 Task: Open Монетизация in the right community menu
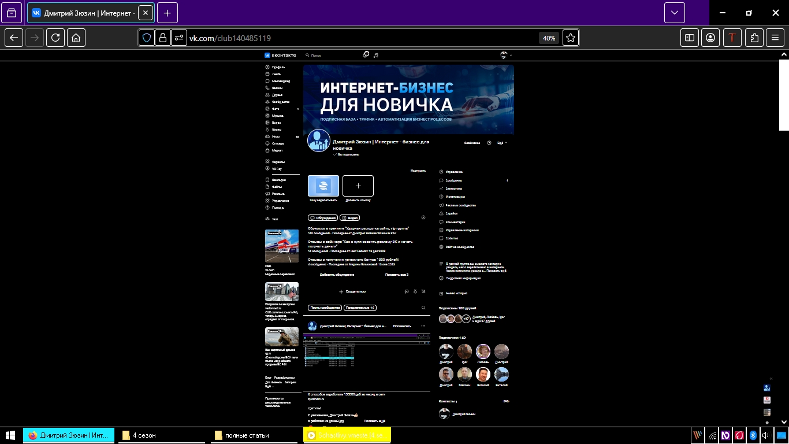point(452,197)
